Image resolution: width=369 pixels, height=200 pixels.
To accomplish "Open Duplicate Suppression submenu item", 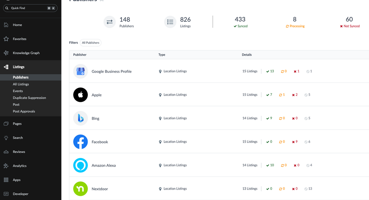I will pyautogui.click(x=29, y=98).
